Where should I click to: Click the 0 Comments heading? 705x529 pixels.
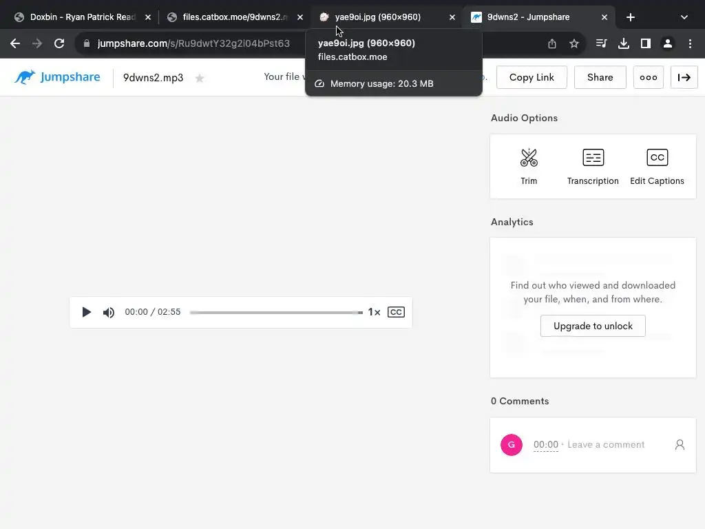coord(520,401)
